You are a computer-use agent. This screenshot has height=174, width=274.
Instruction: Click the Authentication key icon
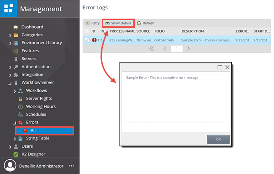(16, 67)
